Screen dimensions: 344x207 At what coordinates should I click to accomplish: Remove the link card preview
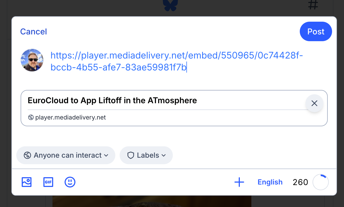(x=314, y=103)
